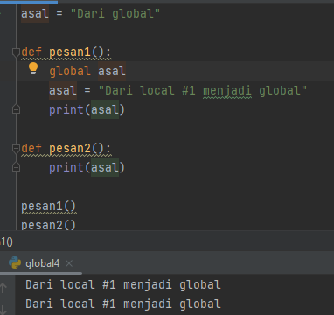This screenshot has height=315, width=334.
Task: Collapse the pesan2 function fold marker
Action: [16, 149]
